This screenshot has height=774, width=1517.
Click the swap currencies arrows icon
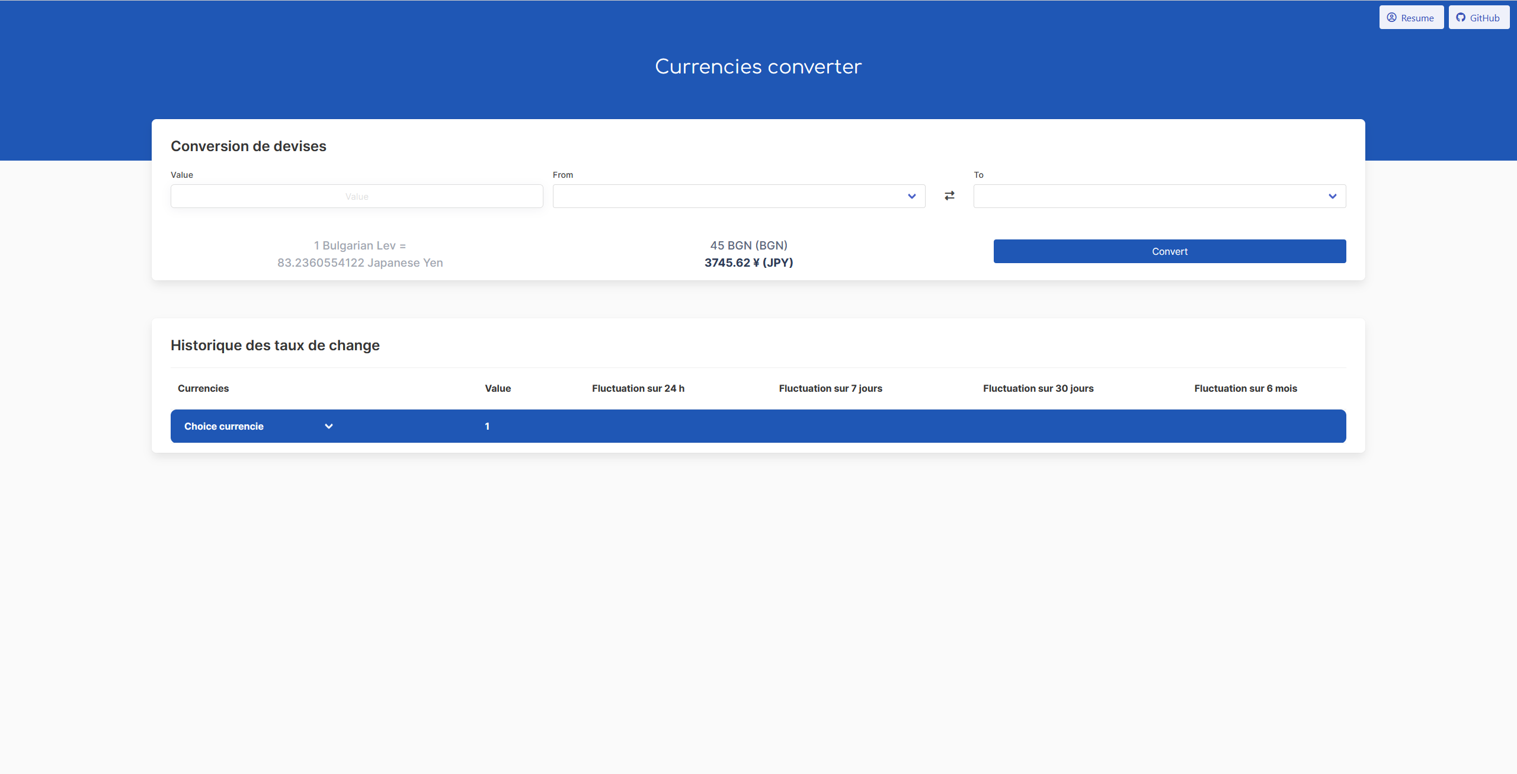click(x=949, y=196)
